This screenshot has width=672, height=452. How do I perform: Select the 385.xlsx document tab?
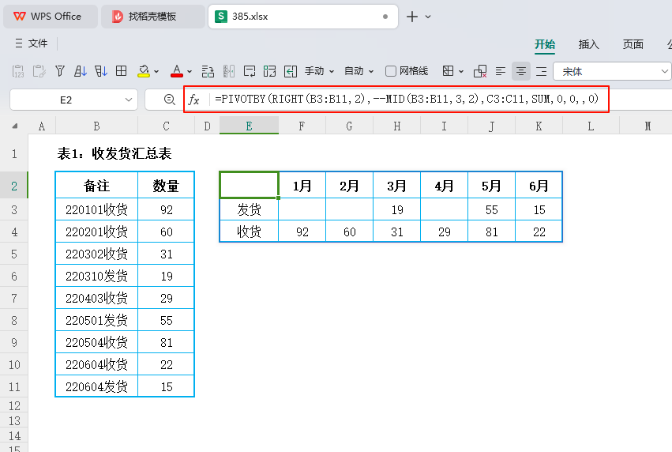click(x=303, y=17)
